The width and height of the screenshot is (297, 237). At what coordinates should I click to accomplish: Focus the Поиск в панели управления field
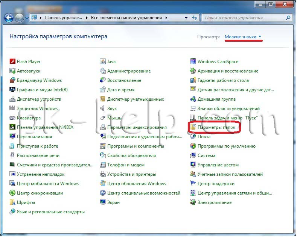tap(247, 18)
